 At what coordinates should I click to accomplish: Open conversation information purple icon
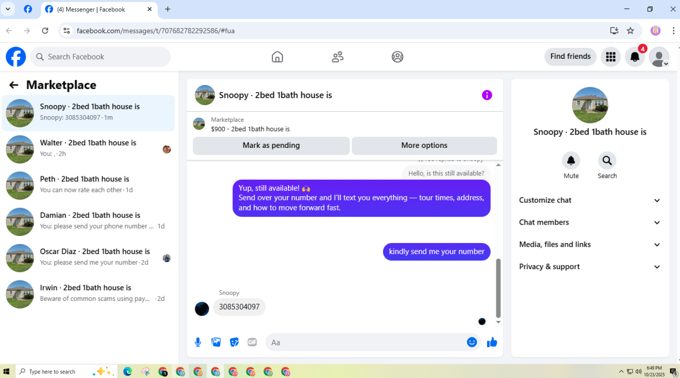point(487,95)
